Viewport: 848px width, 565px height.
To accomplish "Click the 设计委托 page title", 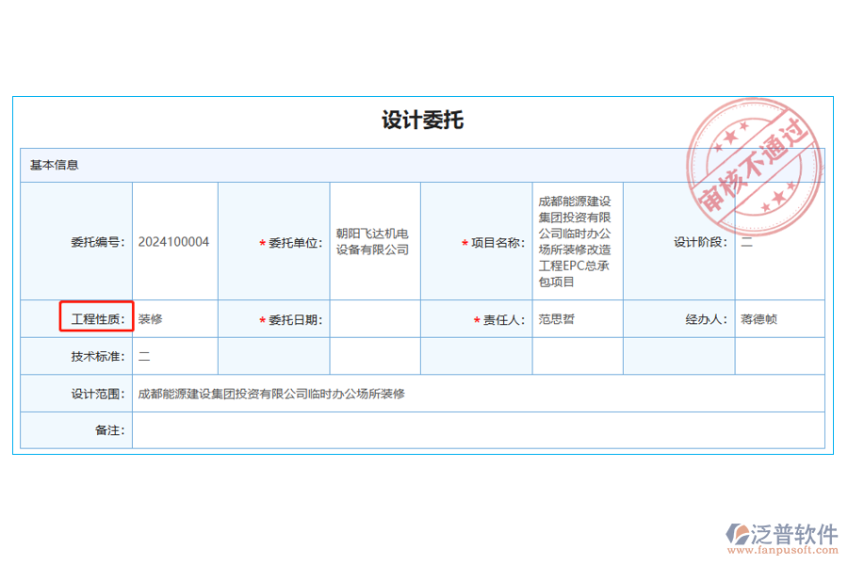I will 424,120.
